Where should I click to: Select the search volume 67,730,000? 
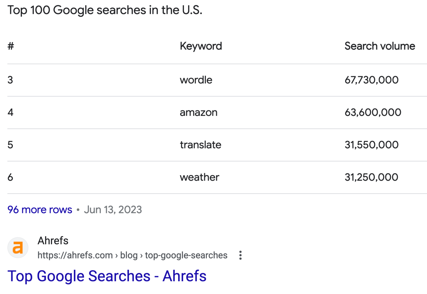point(371,80)
